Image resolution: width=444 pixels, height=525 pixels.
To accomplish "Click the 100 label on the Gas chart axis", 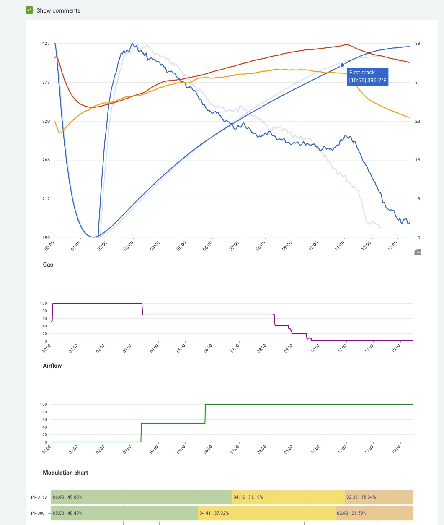I will [x=44, y=303].
